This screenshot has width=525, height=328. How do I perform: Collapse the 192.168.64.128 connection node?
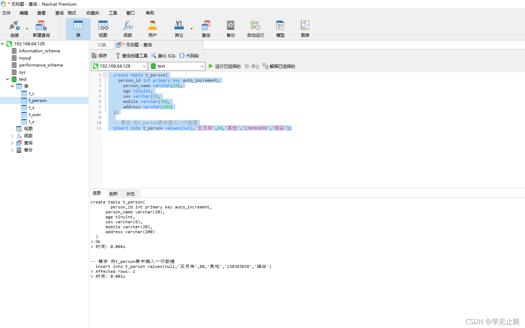2,44
